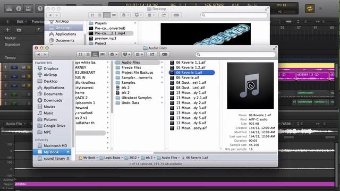Expand Freeze Files folder arrow
340x191 pixels.
tap(162, 67)
